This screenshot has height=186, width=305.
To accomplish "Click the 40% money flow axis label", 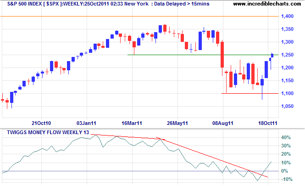I will click(286, 137).
